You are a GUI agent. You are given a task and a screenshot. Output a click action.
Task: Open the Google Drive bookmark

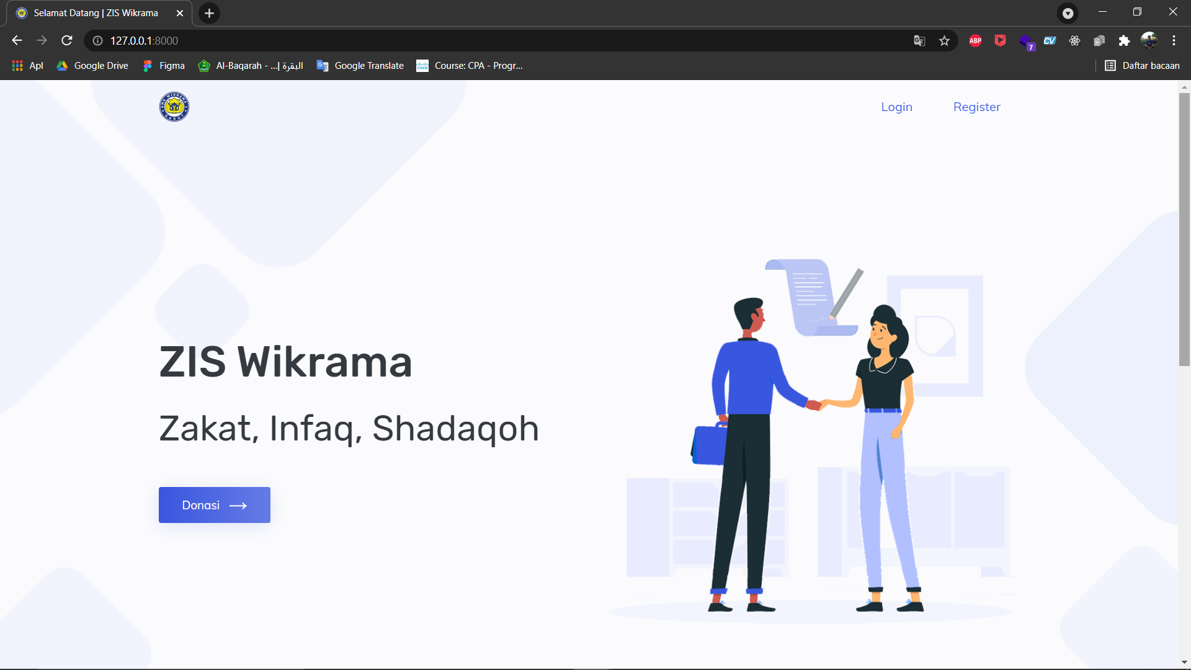pyautogui.click(x=92, y=66)
